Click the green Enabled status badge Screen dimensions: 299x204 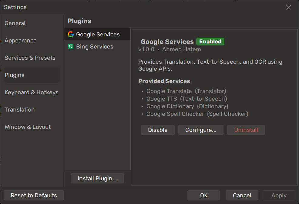tap(210, 42)
